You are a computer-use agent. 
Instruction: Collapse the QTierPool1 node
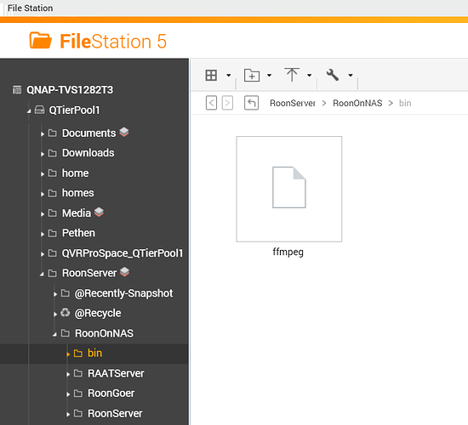click(x=29, y=111)
